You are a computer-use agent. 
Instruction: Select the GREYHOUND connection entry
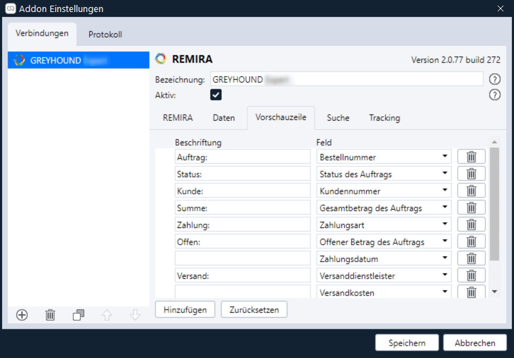click(79, 60)
